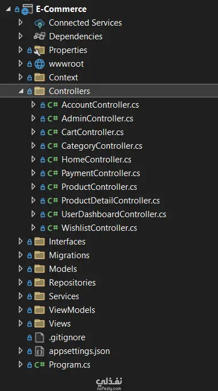This screenshot has width=218, height=391.
Task: Click the Connected Services cloud icon
Action: [39, 23]
